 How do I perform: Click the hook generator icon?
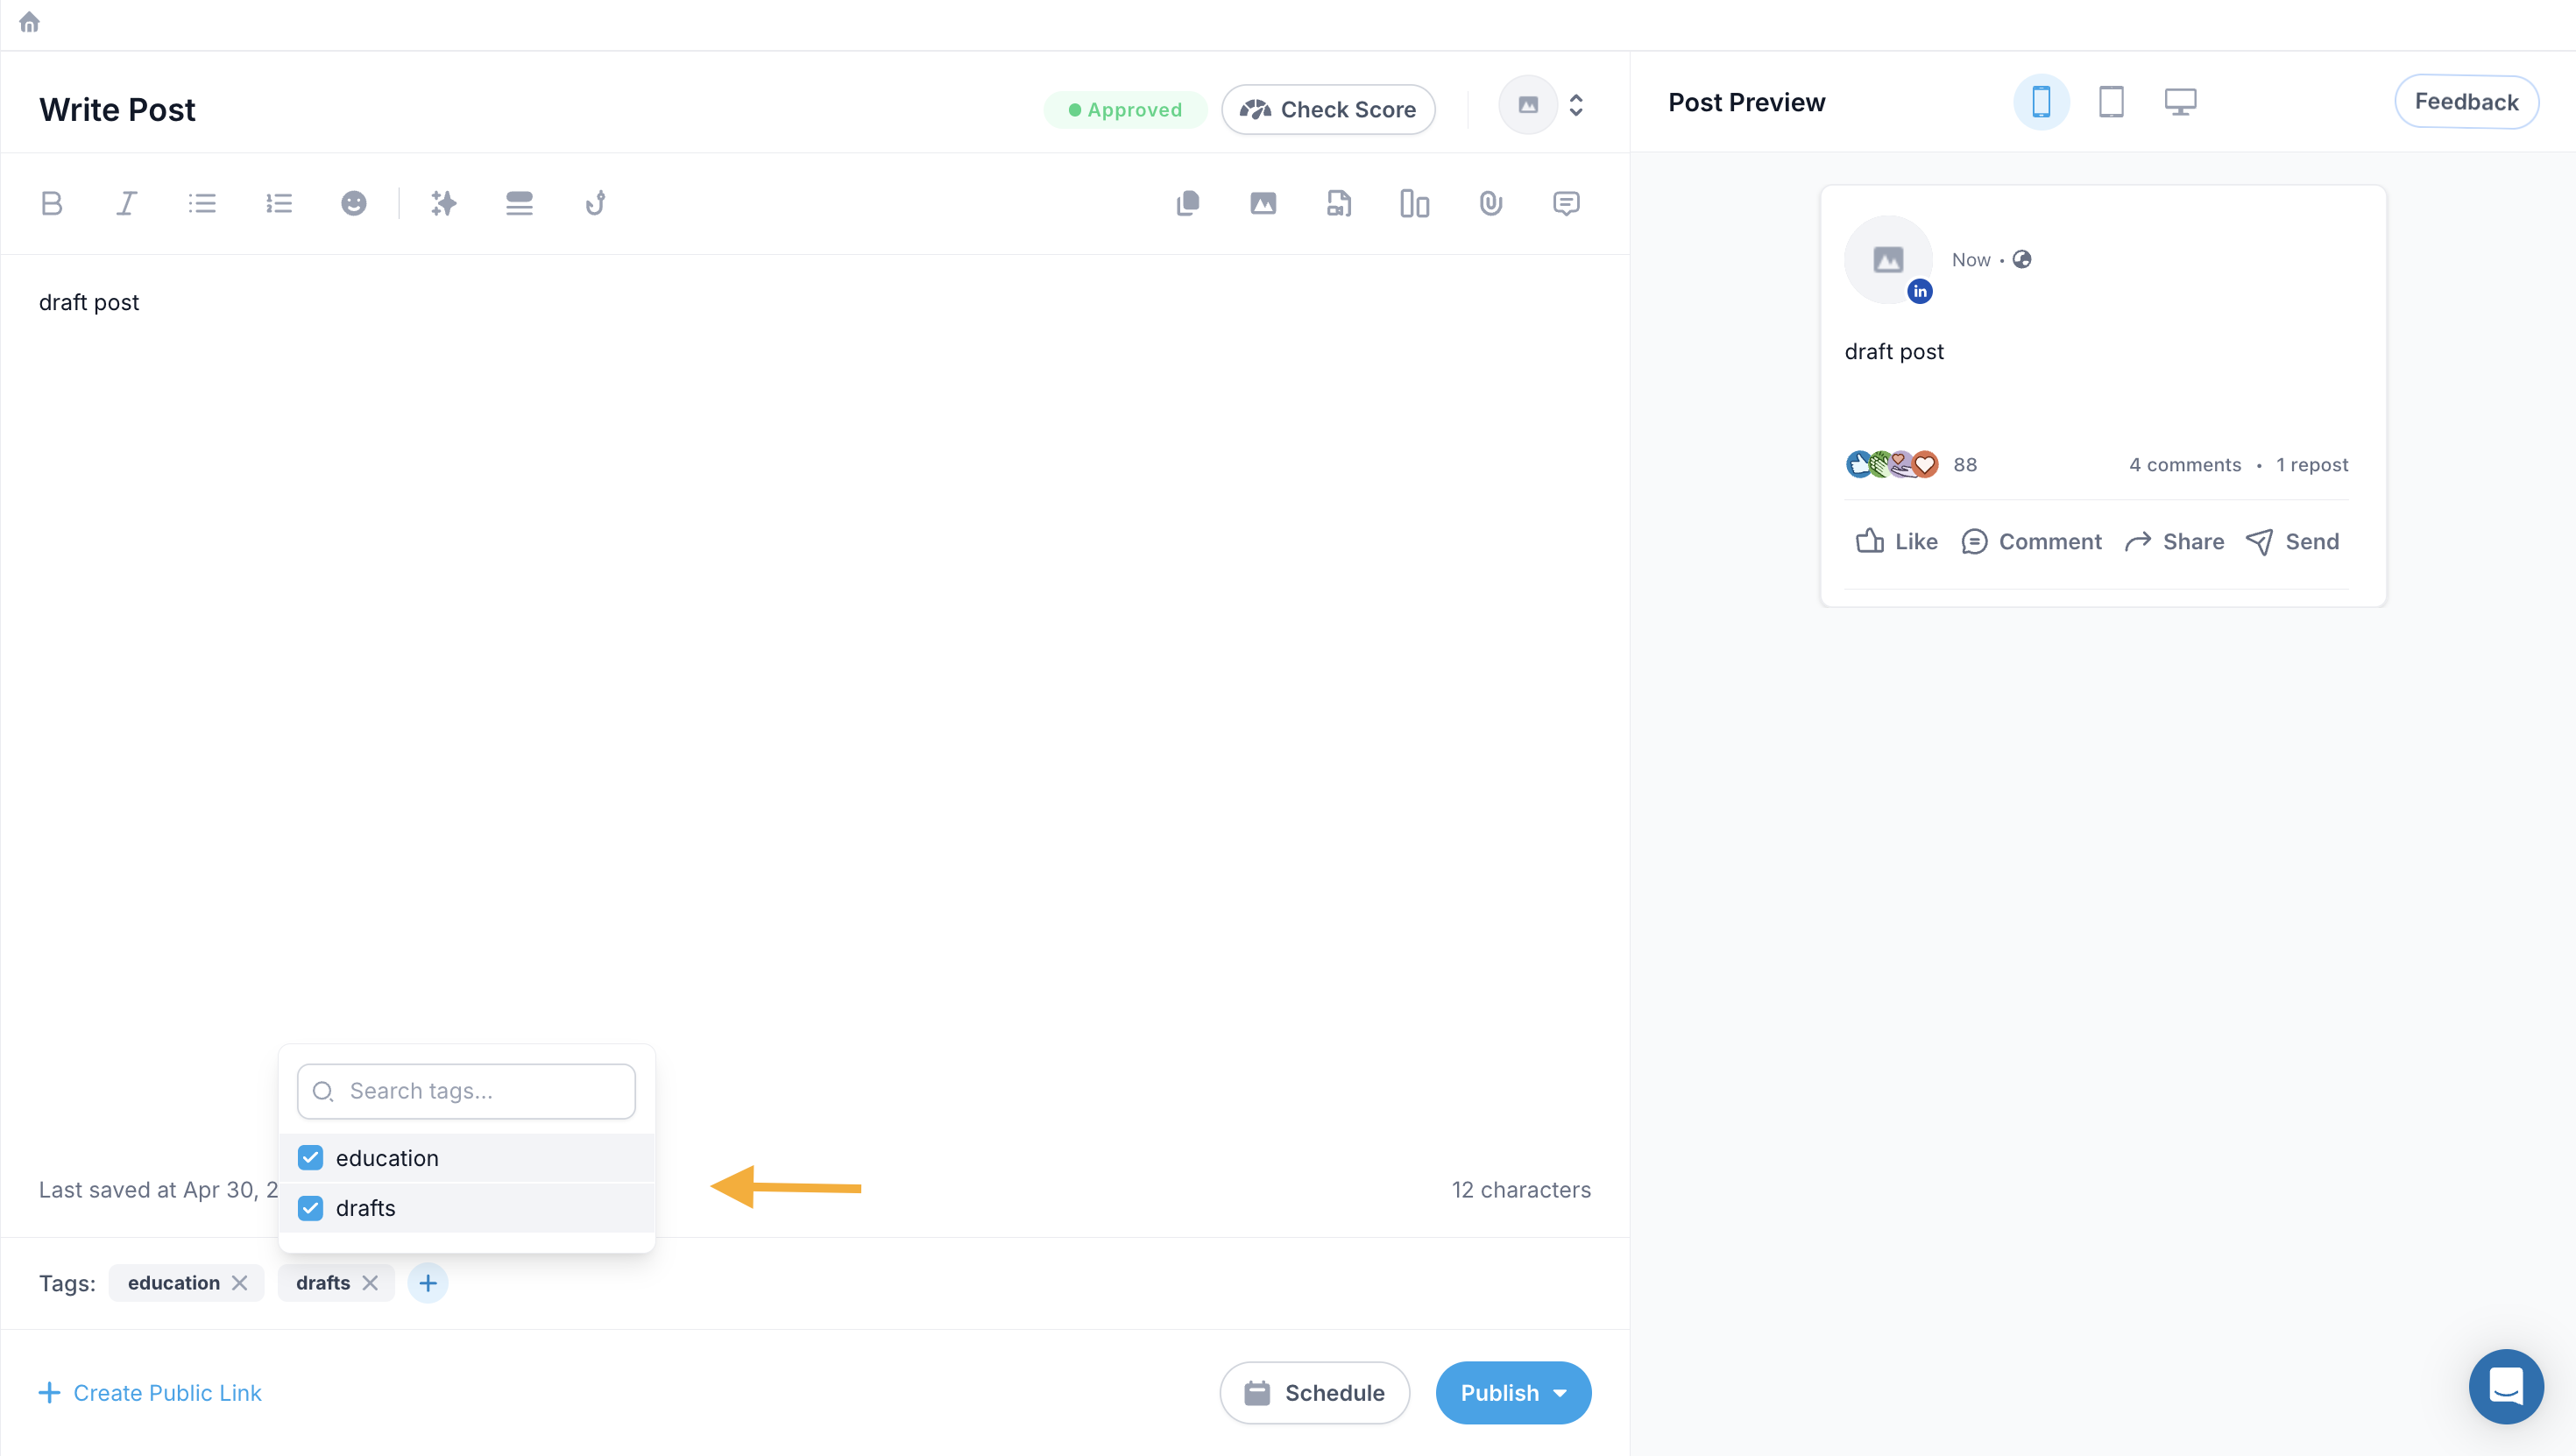(x=595, y=203)
